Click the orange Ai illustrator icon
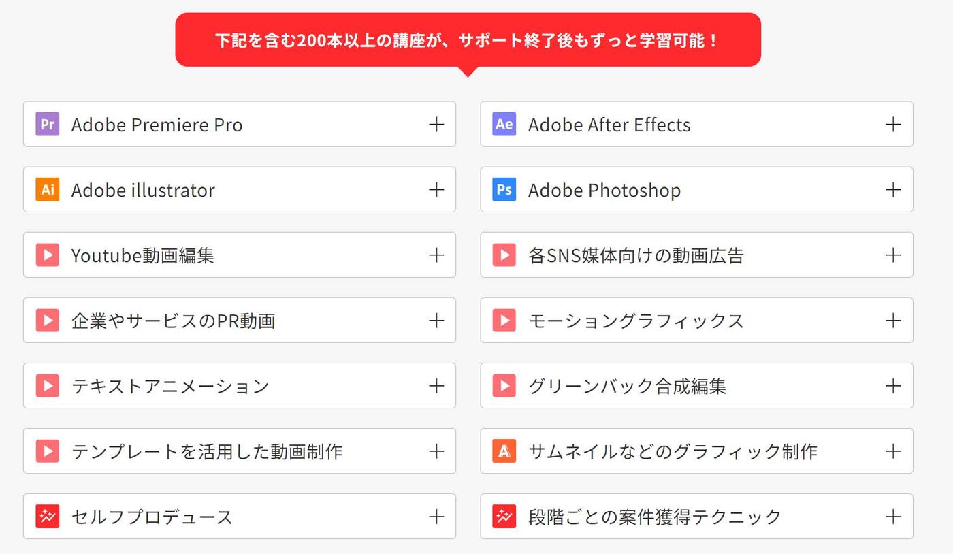953x554 pixels. [x=48, y=190]
